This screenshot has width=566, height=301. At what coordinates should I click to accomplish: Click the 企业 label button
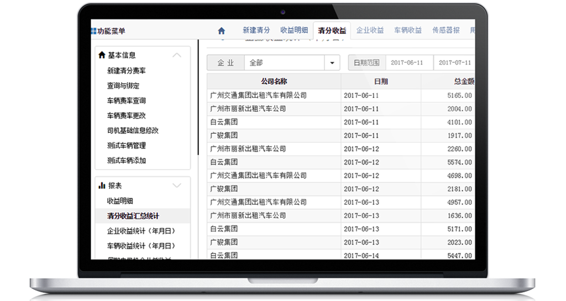[226, 63]
